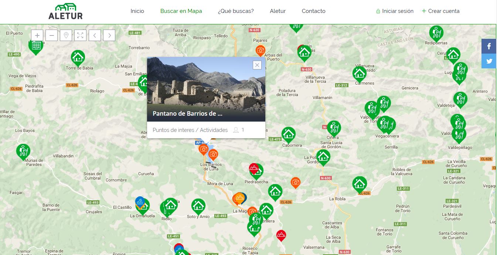The image size is (497, 255).
Task: Open the Contacto page
Action: click(x=314, y=11)
